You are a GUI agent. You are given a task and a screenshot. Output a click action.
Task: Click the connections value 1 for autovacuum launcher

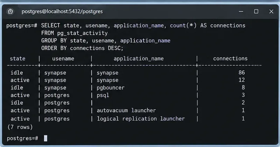[243, 110]
